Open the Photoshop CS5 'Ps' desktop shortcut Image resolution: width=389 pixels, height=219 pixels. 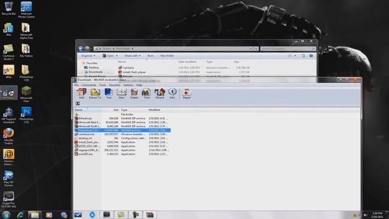(26, 115)
